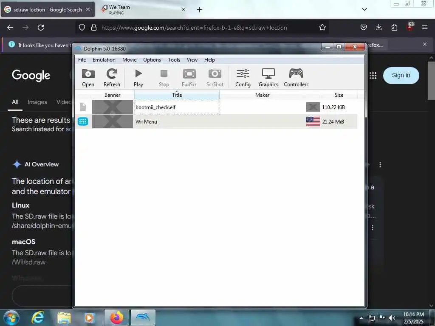Viewport: 435px width, 326px height.
Task: Reload the Firefox page
Action: (41, 28)
